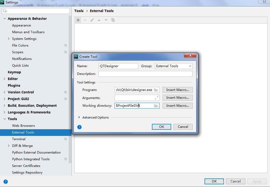
Task: Click OK in the Settings window
Action: coord(214,181)
